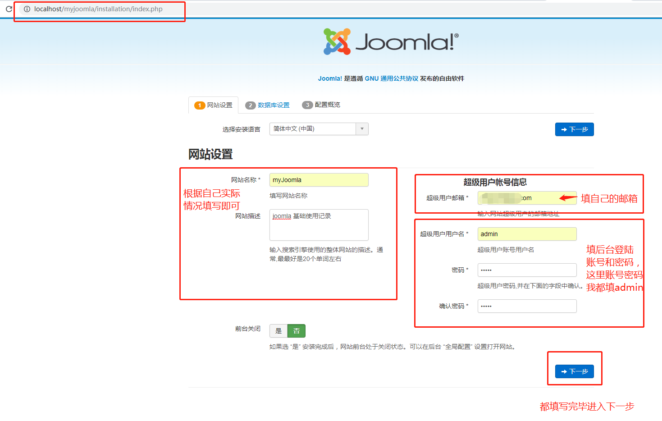
Task: Click the 前台关闭 label
Action: (x=248, y=329)
